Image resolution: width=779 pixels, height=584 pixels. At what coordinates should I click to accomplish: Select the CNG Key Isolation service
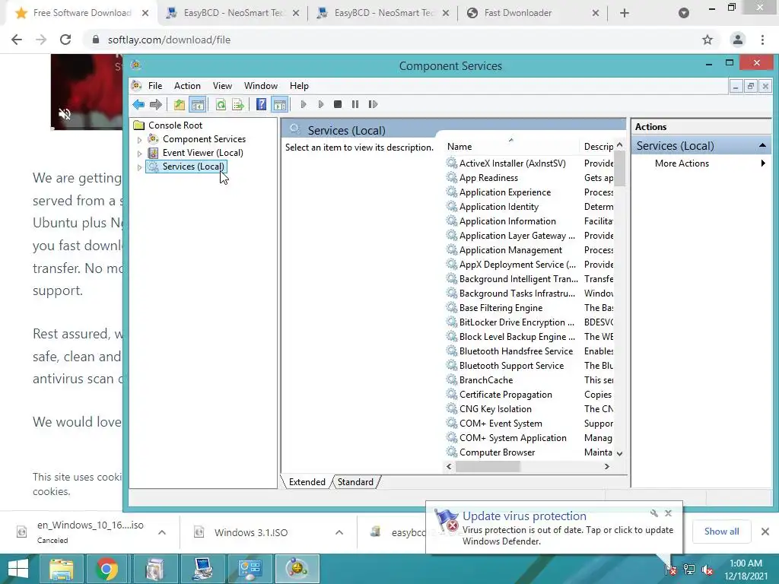495,408
